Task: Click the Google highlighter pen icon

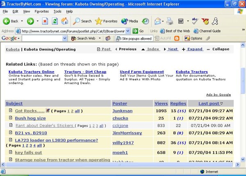Action: [208, 38]
